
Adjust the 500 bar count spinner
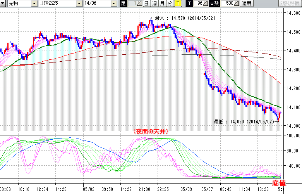pos(237,3)
